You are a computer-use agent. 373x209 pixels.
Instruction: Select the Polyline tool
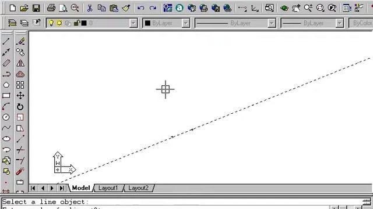tap(6, 74)
